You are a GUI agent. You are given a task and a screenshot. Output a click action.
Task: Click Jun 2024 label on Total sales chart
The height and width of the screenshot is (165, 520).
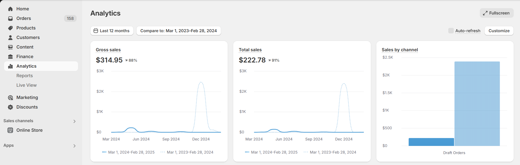(x=284, y=139)
